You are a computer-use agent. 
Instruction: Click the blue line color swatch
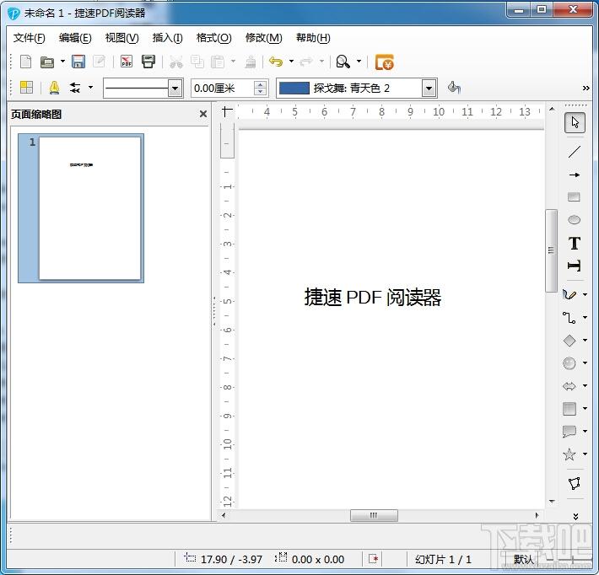pos(294,89)
